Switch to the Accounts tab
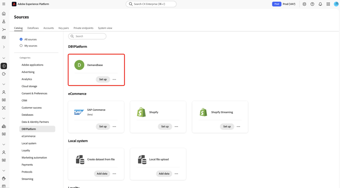This screenshot has height=188, width=340. click(49, 28)
